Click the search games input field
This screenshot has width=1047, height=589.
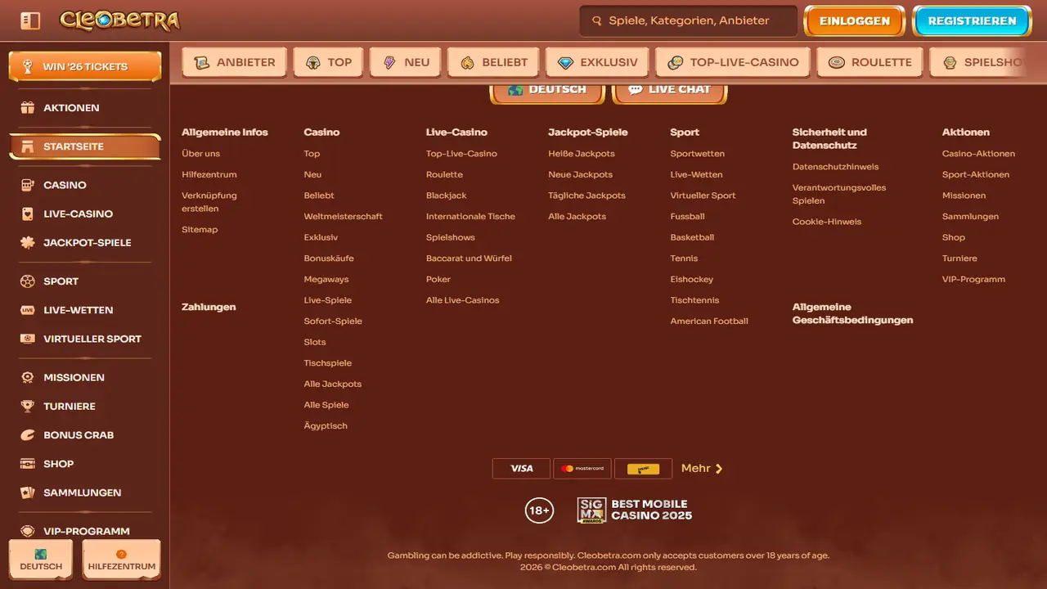coord(688,21)
